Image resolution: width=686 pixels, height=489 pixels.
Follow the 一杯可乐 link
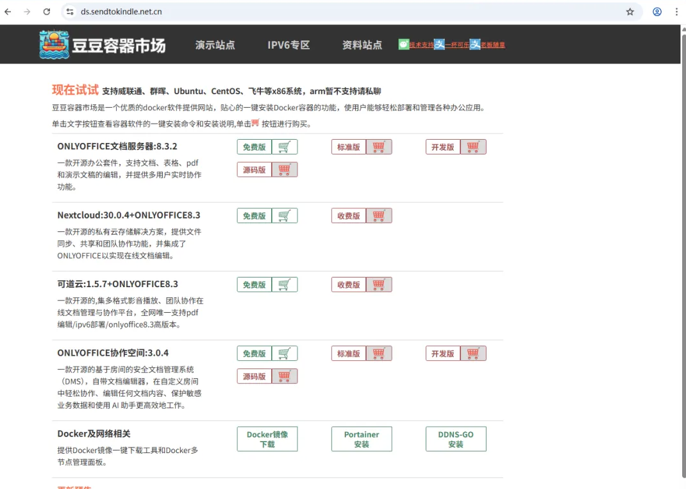457,45
